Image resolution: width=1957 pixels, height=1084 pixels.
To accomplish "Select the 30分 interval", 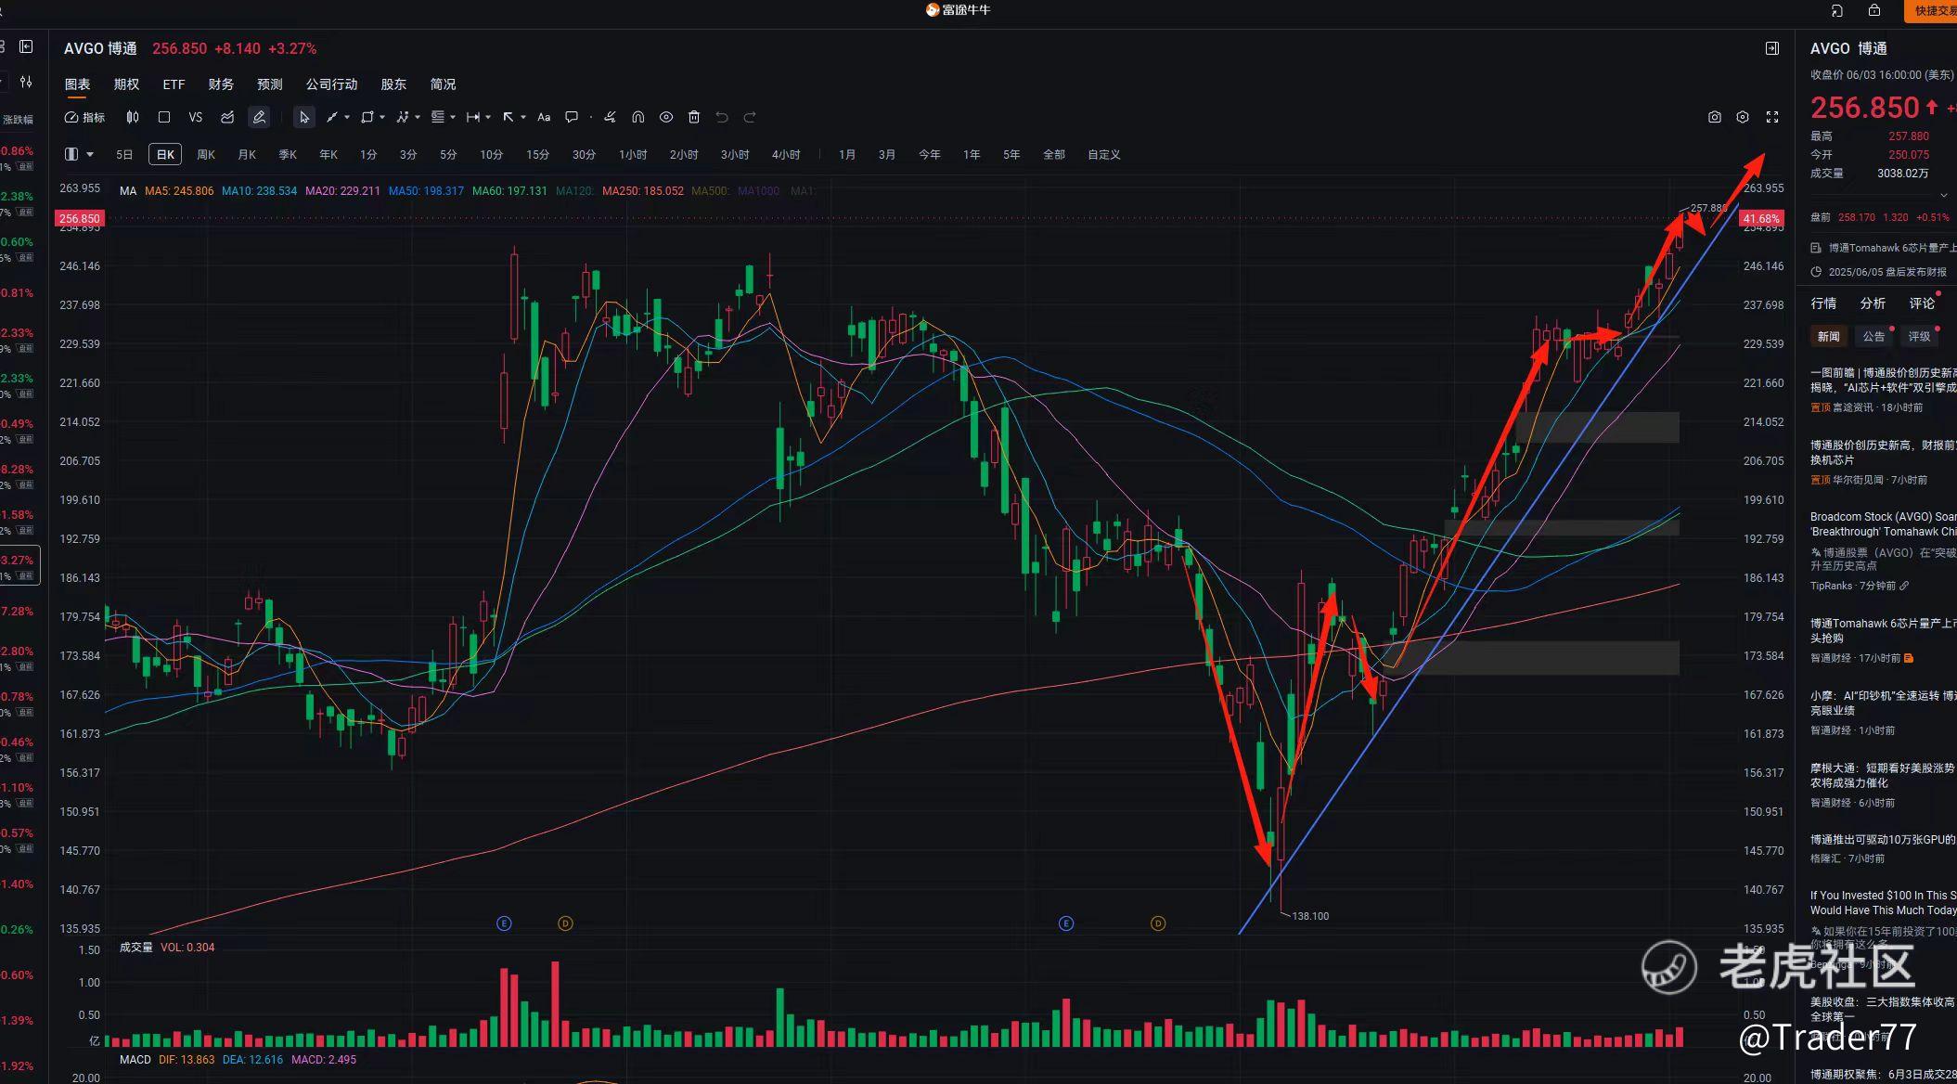I will pyautogui.click(x=584, y=155).
